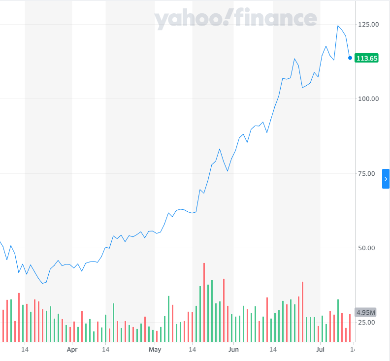Select the Jun label on the date axis
390x361 pixels.
tap(234, 350)
